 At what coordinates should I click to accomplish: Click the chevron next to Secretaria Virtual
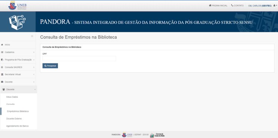coord(34,75)
